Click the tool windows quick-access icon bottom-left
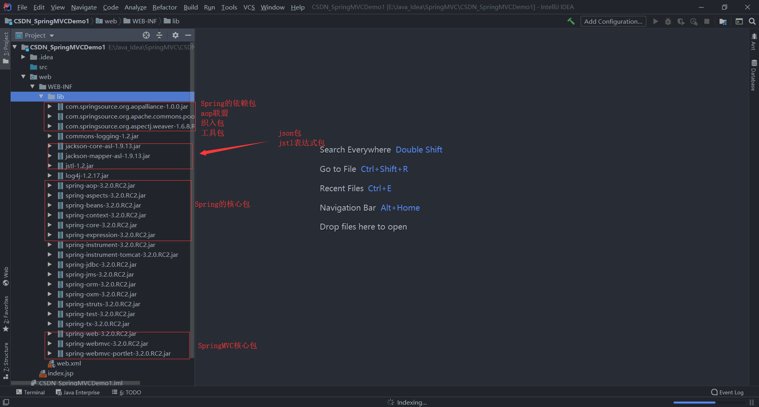The image size is (759, 407). pyautogui.click(x=6, y=402)
